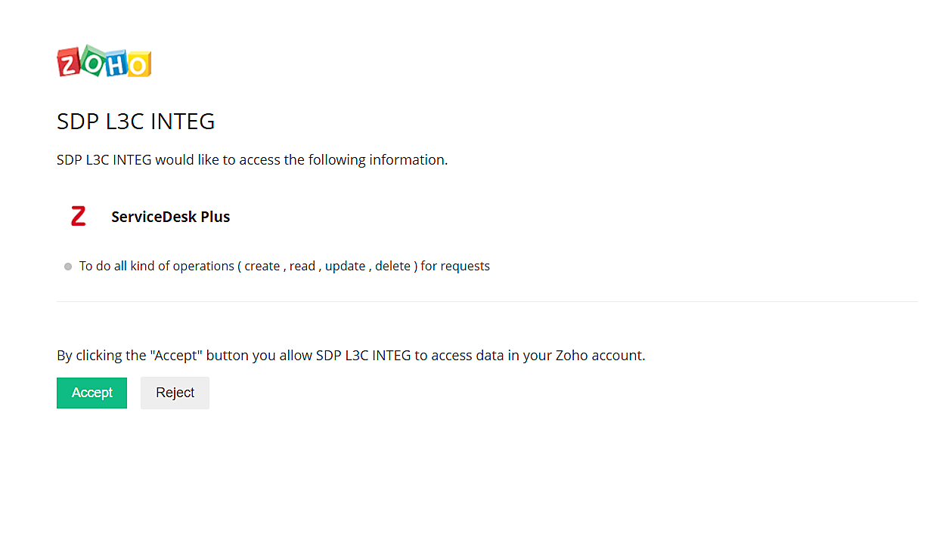Viewport: 927px width, 552px height.
Task: Select the ServiceDesk Plus label
Action: point(170,217)
